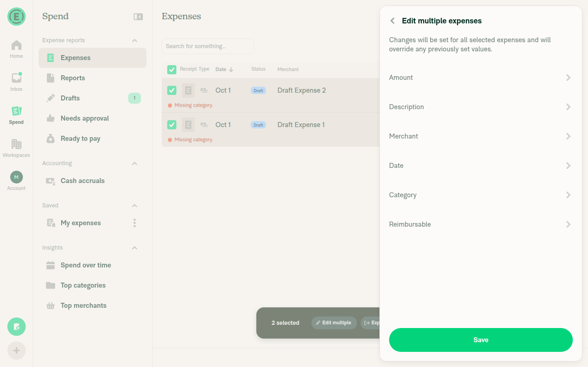Save the multiple expense edits
Image resolution: width=588 pixels, height=367 pixels.
(481, 340)
